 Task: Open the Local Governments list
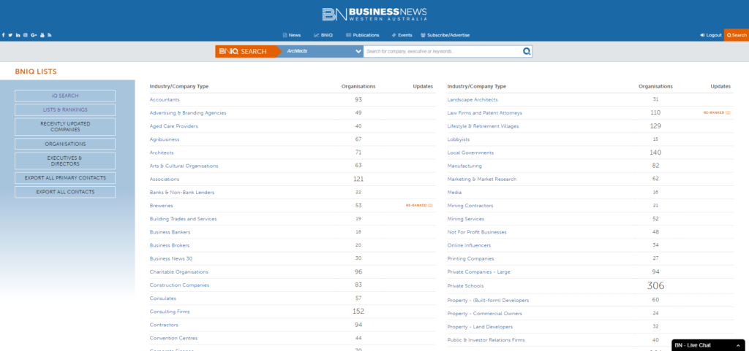[x=470, y=153]
